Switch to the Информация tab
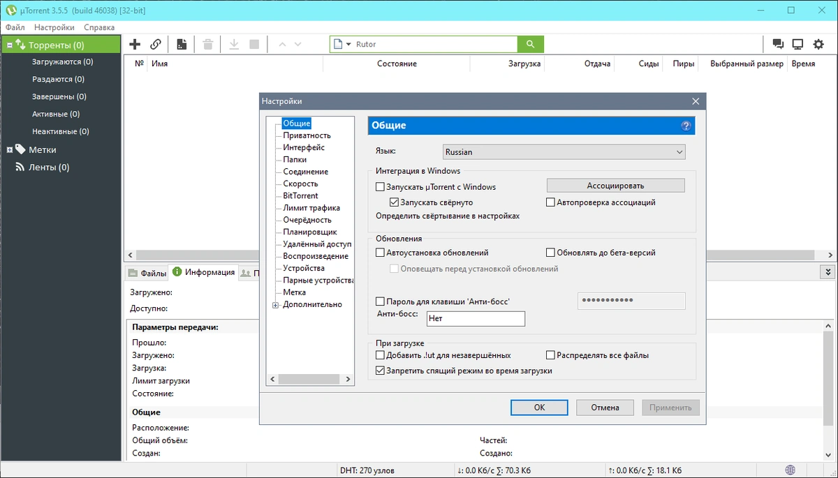Screen dimensions: 838x478 pos(204,272)
